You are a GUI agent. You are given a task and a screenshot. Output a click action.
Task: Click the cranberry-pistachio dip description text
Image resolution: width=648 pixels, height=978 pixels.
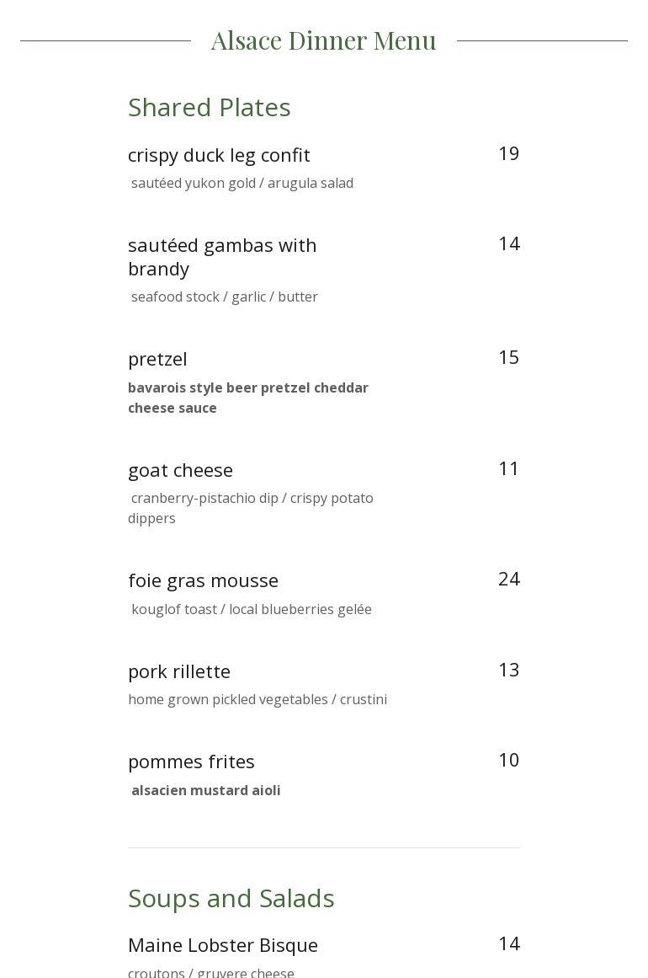[251, 508]
